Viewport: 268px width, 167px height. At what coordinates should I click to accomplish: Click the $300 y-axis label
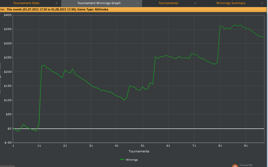pos(8,44)
